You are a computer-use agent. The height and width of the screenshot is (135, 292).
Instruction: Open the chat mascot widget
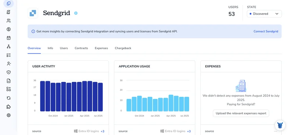point(280,125)
